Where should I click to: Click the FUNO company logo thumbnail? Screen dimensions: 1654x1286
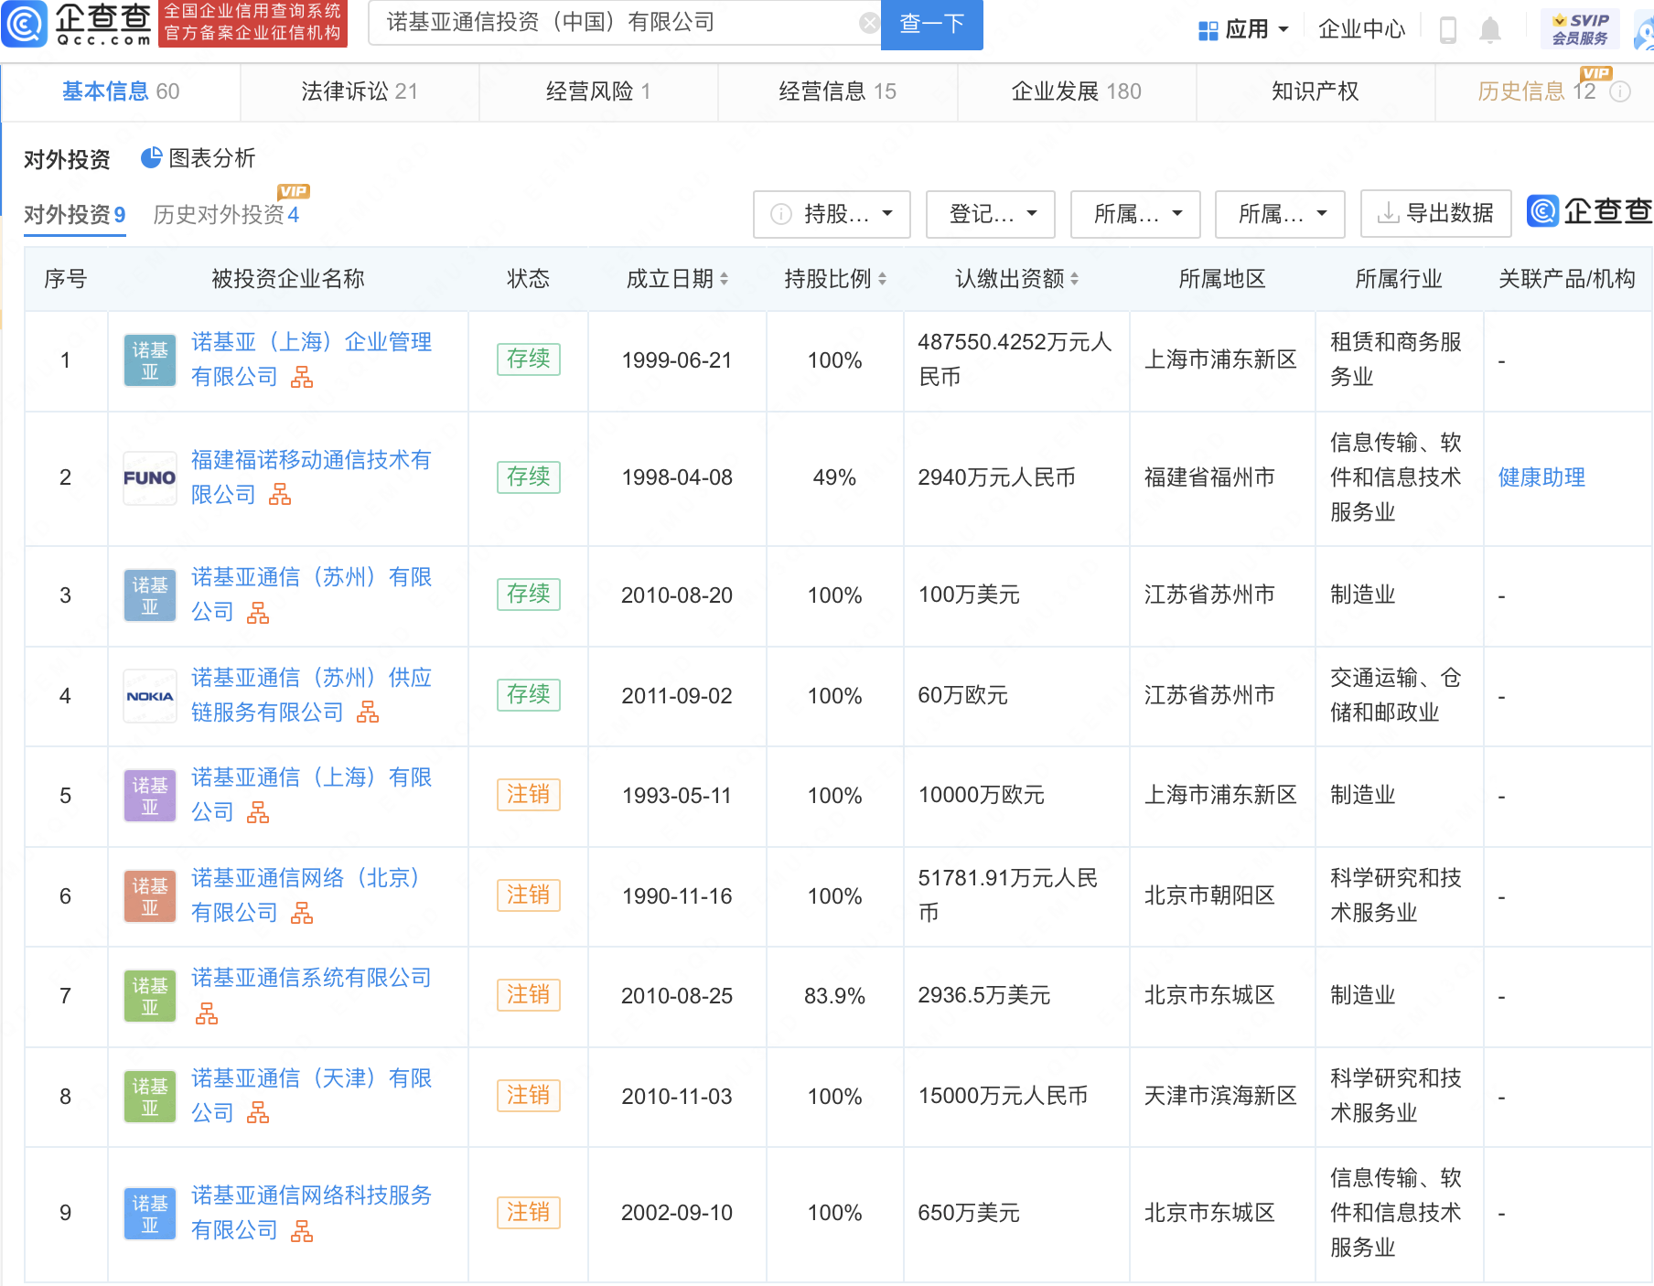150,478
